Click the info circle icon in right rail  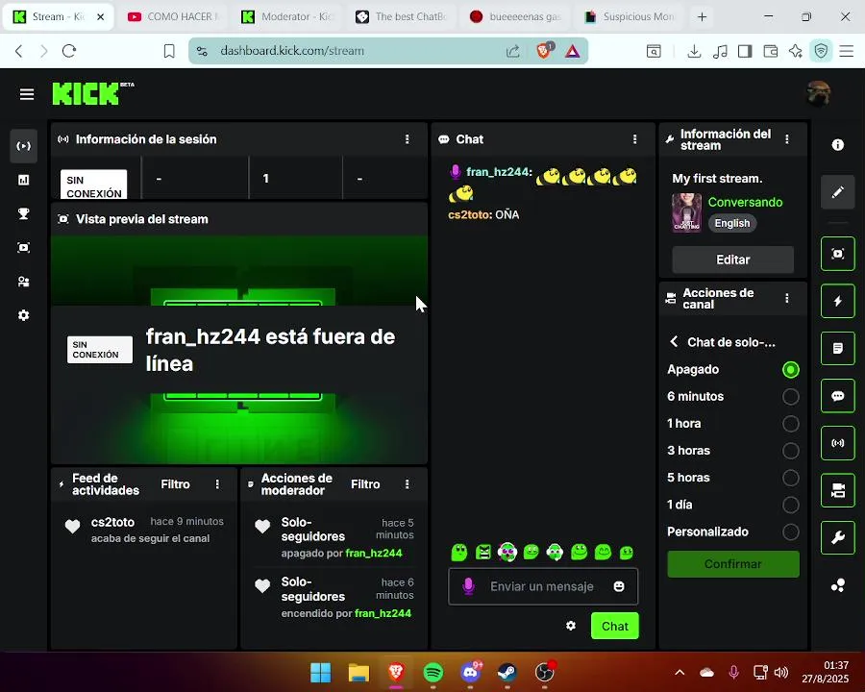click(x=837, y=144)
